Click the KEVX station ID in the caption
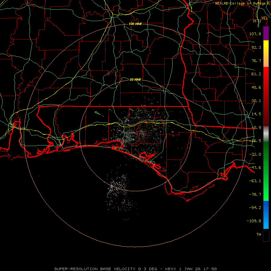This screenshot has height=271, width=271. (171, 269)
